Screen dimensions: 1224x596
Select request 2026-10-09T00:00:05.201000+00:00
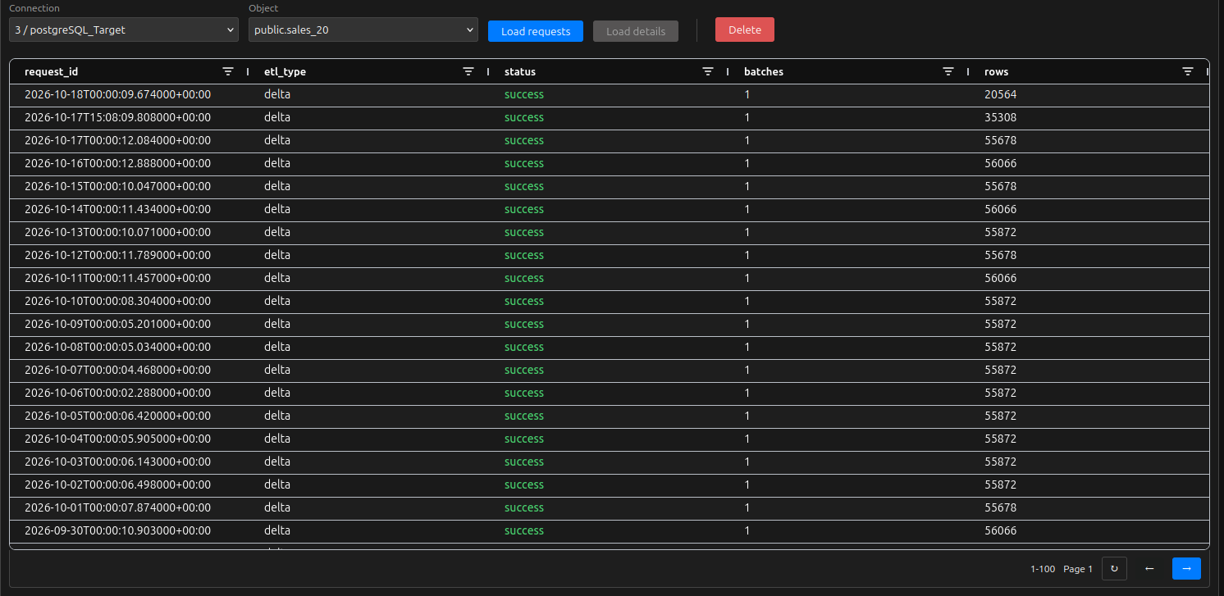(x=610, y=324)
